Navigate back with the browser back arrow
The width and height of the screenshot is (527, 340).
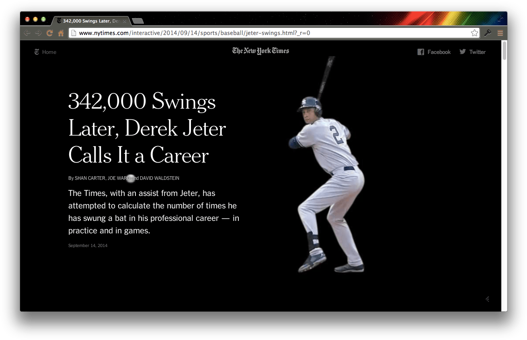[27, 33]
